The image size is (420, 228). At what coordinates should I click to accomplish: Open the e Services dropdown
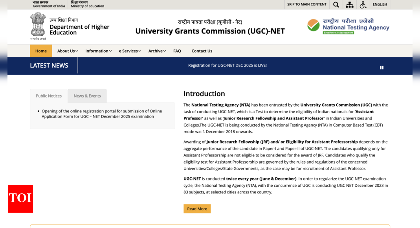130,51
